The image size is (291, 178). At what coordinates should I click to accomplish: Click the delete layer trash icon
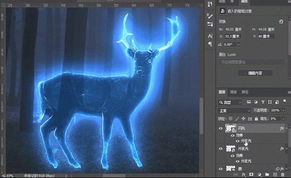283,175
